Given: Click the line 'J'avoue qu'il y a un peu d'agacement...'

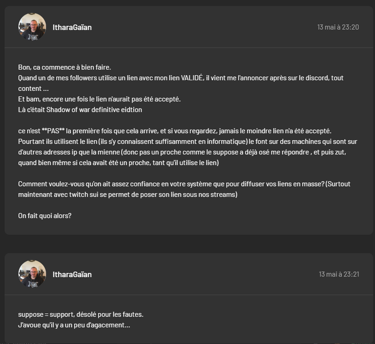Looking at the screenshot, I should [x=74, y=325].
